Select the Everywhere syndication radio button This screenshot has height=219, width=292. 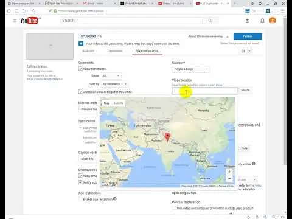(x=80, y=128)
